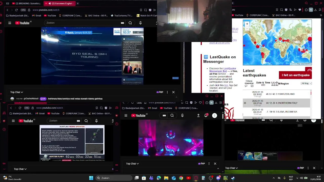Screen dimensions: 324x182
Task: Expand the Top Chat dropdown under the Euronews video
Action: 17,92
